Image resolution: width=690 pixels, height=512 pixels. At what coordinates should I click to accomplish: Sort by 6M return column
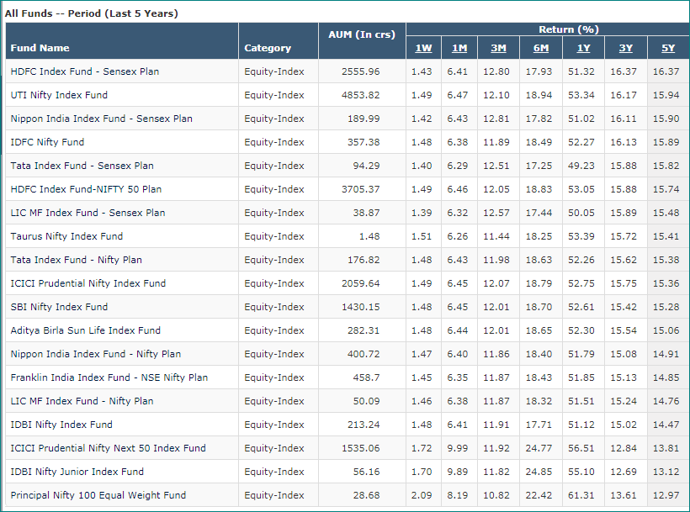click(541, 48)
